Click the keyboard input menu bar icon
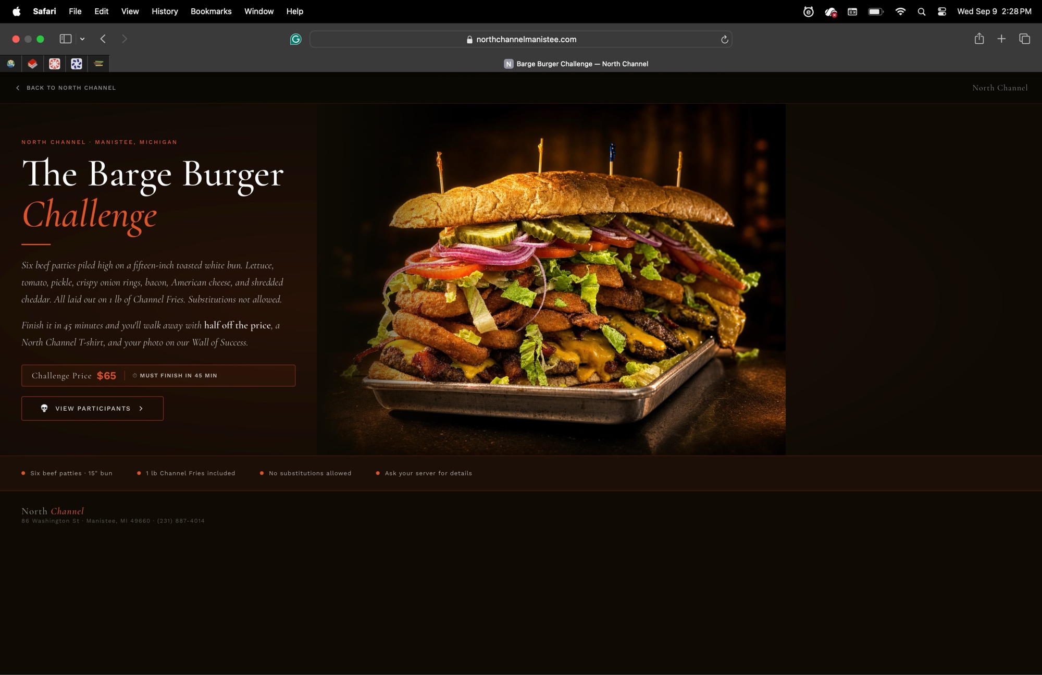The width and height of the screenshot is (1042, 675). tap(852, 11)
